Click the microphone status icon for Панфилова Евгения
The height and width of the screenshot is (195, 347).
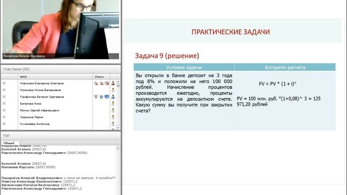coord(96,96)
